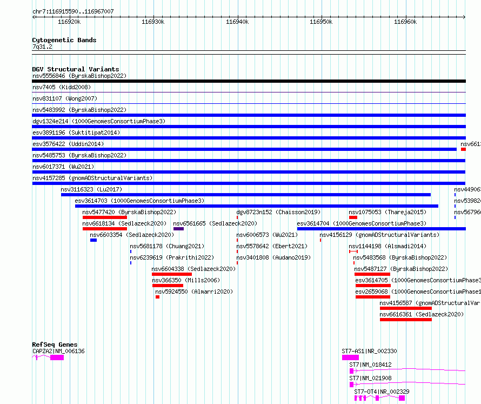The image size is (481, 404).
Task: Open dgv1324e214 (1000GenomesConsortiumPhase3) entry
Action: [99, 121]
